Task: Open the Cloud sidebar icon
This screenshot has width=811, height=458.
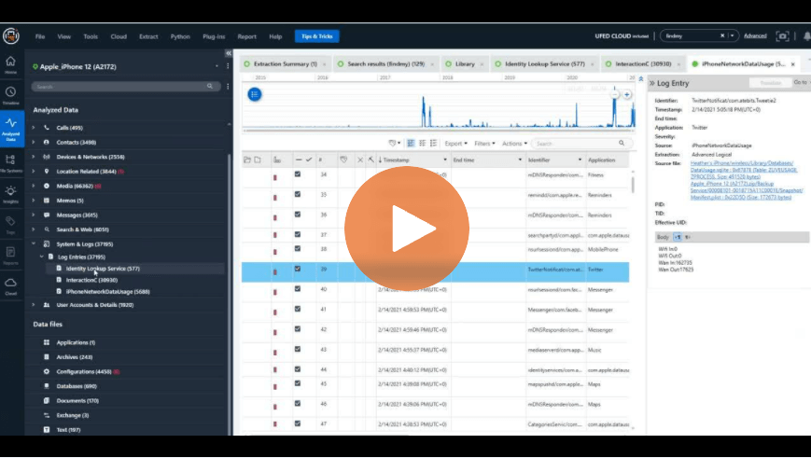Action: [11, 284]
